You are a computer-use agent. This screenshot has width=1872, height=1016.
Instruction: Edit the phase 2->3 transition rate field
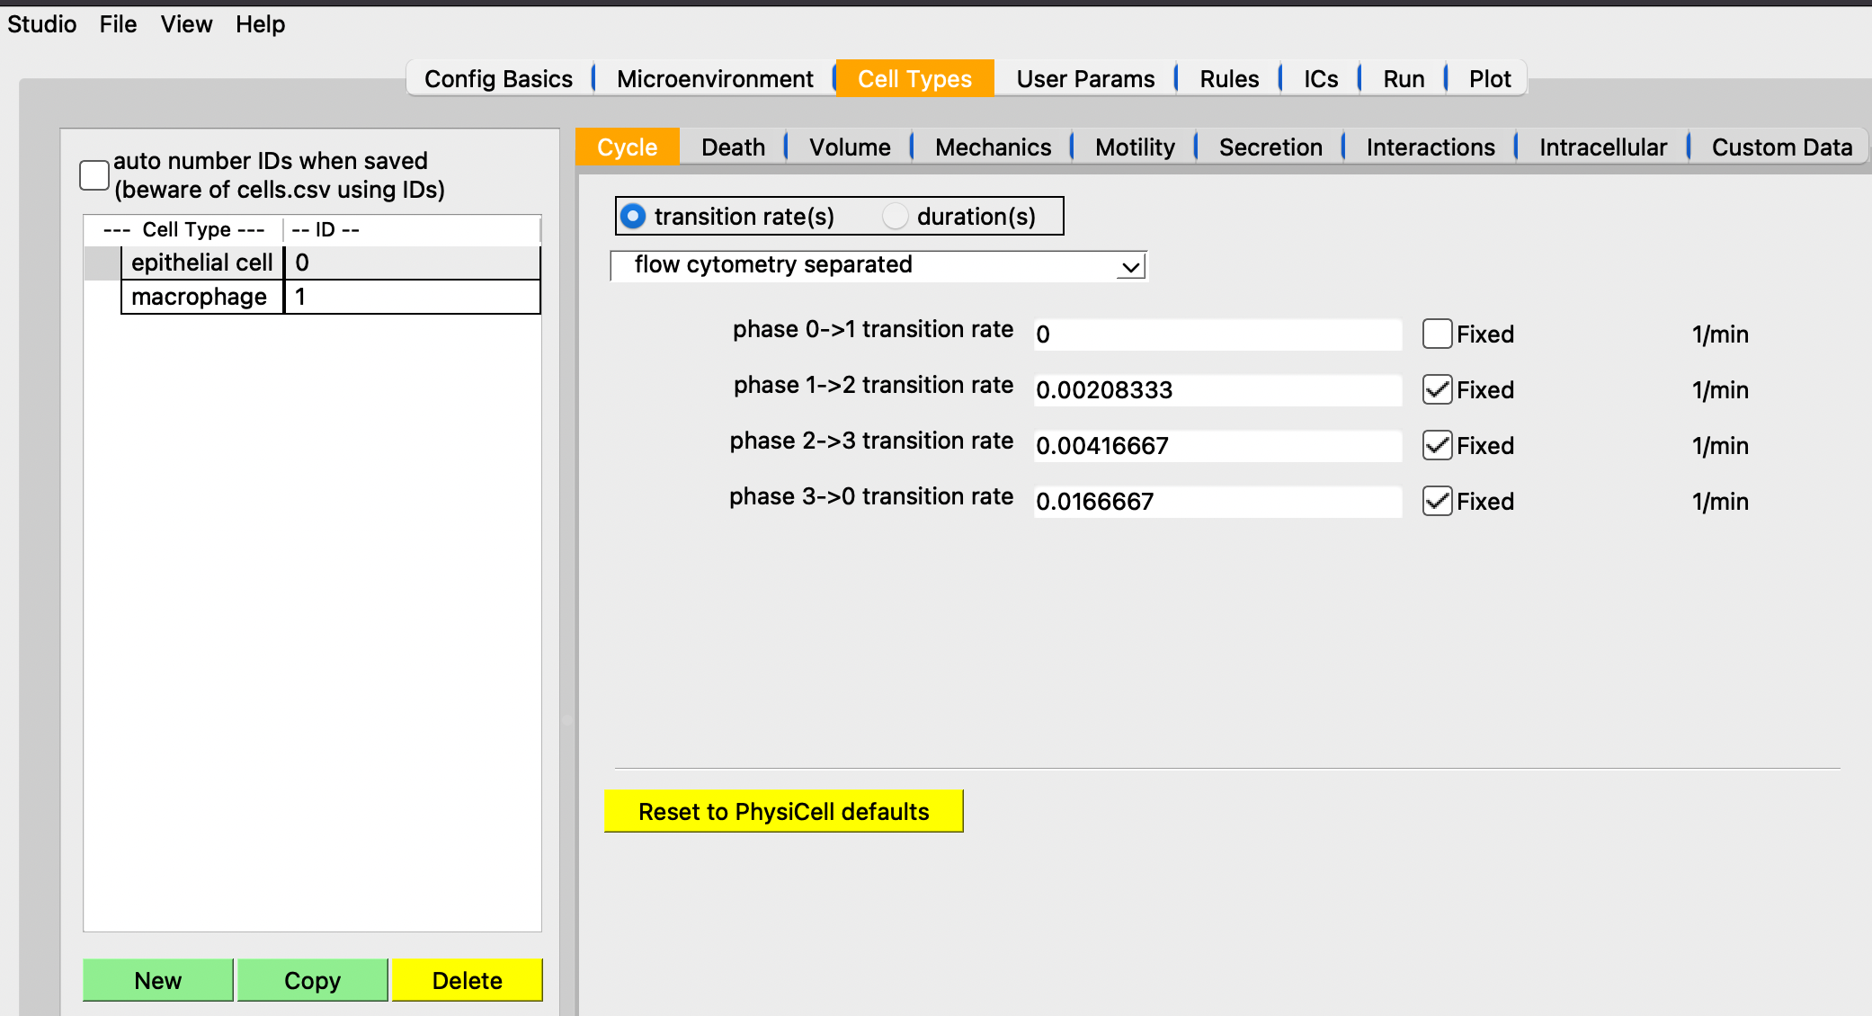(x=1217, y=446)
